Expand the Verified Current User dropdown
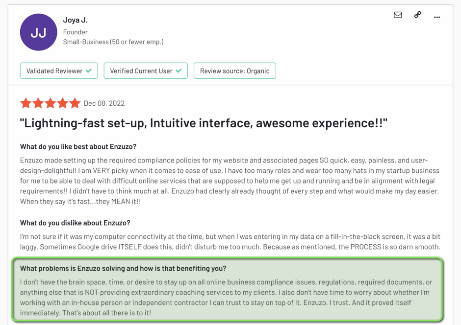 (x=178, y=70)
